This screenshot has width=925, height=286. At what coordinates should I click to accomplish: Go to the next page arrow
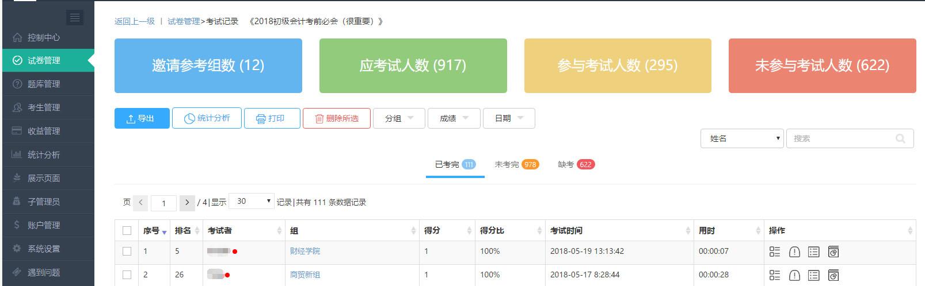[187, 203]
